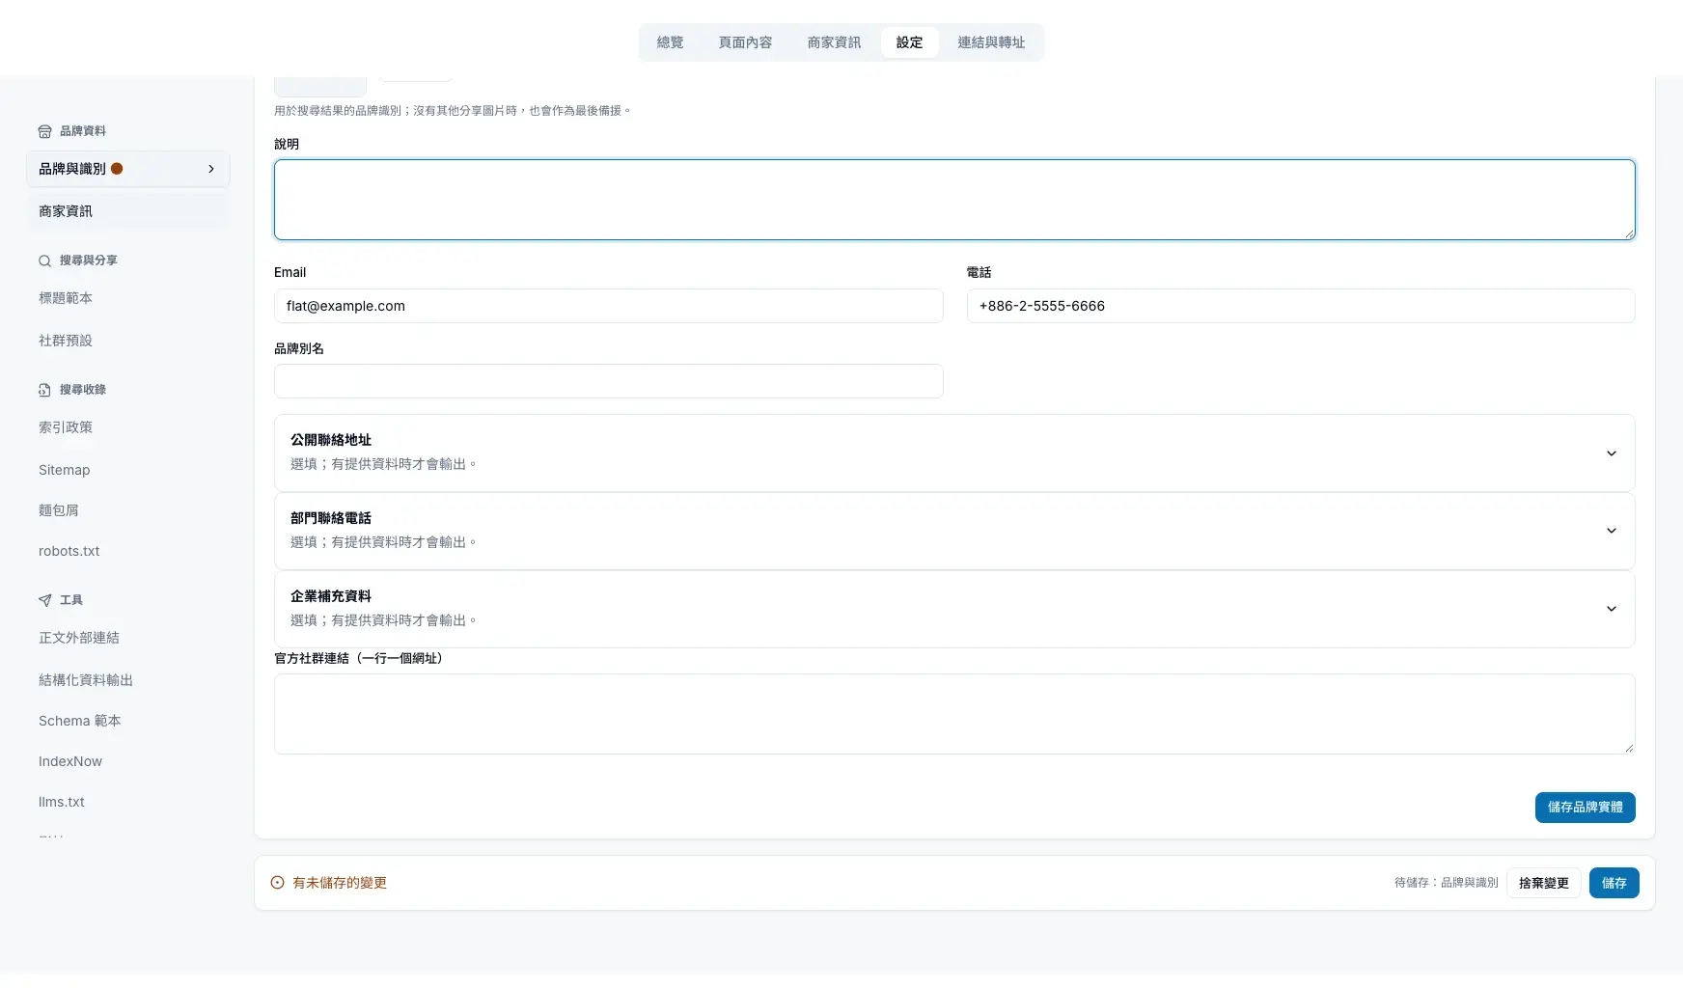The height and width of the screenshot is (988, 1683).
Task: Click the 有未儲存的變更 status text
Action: (x=340, y=883)
